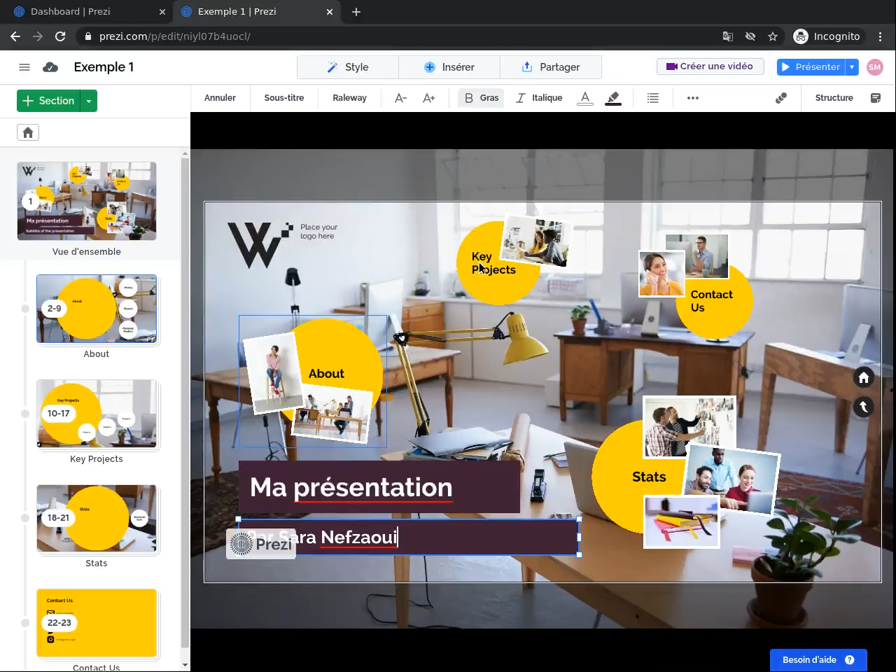The width and height of the screenshot is (896, 672).
Task: Click the eye-off tracking protection icon
Action: [750, 36]
